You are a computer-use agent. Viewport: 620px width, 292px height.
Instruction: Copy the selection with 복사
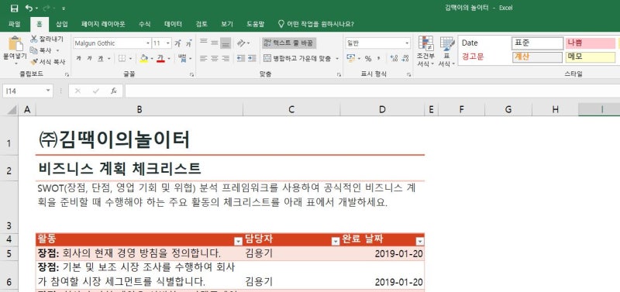click(x=42, y=50)
